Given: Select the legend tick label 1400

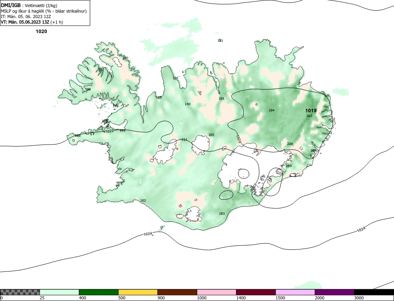Looking at the screenshot, I should tap(241, 298).
